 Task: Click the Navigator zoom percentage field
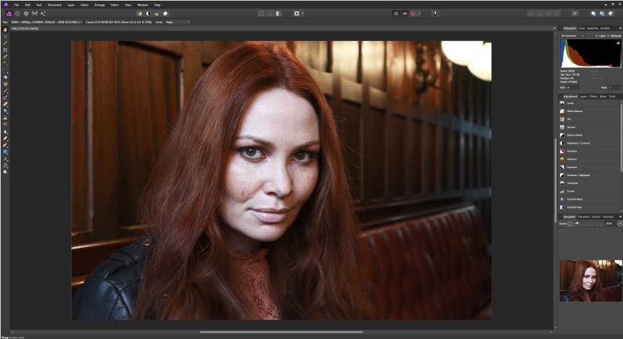click(x=609, y=224)
